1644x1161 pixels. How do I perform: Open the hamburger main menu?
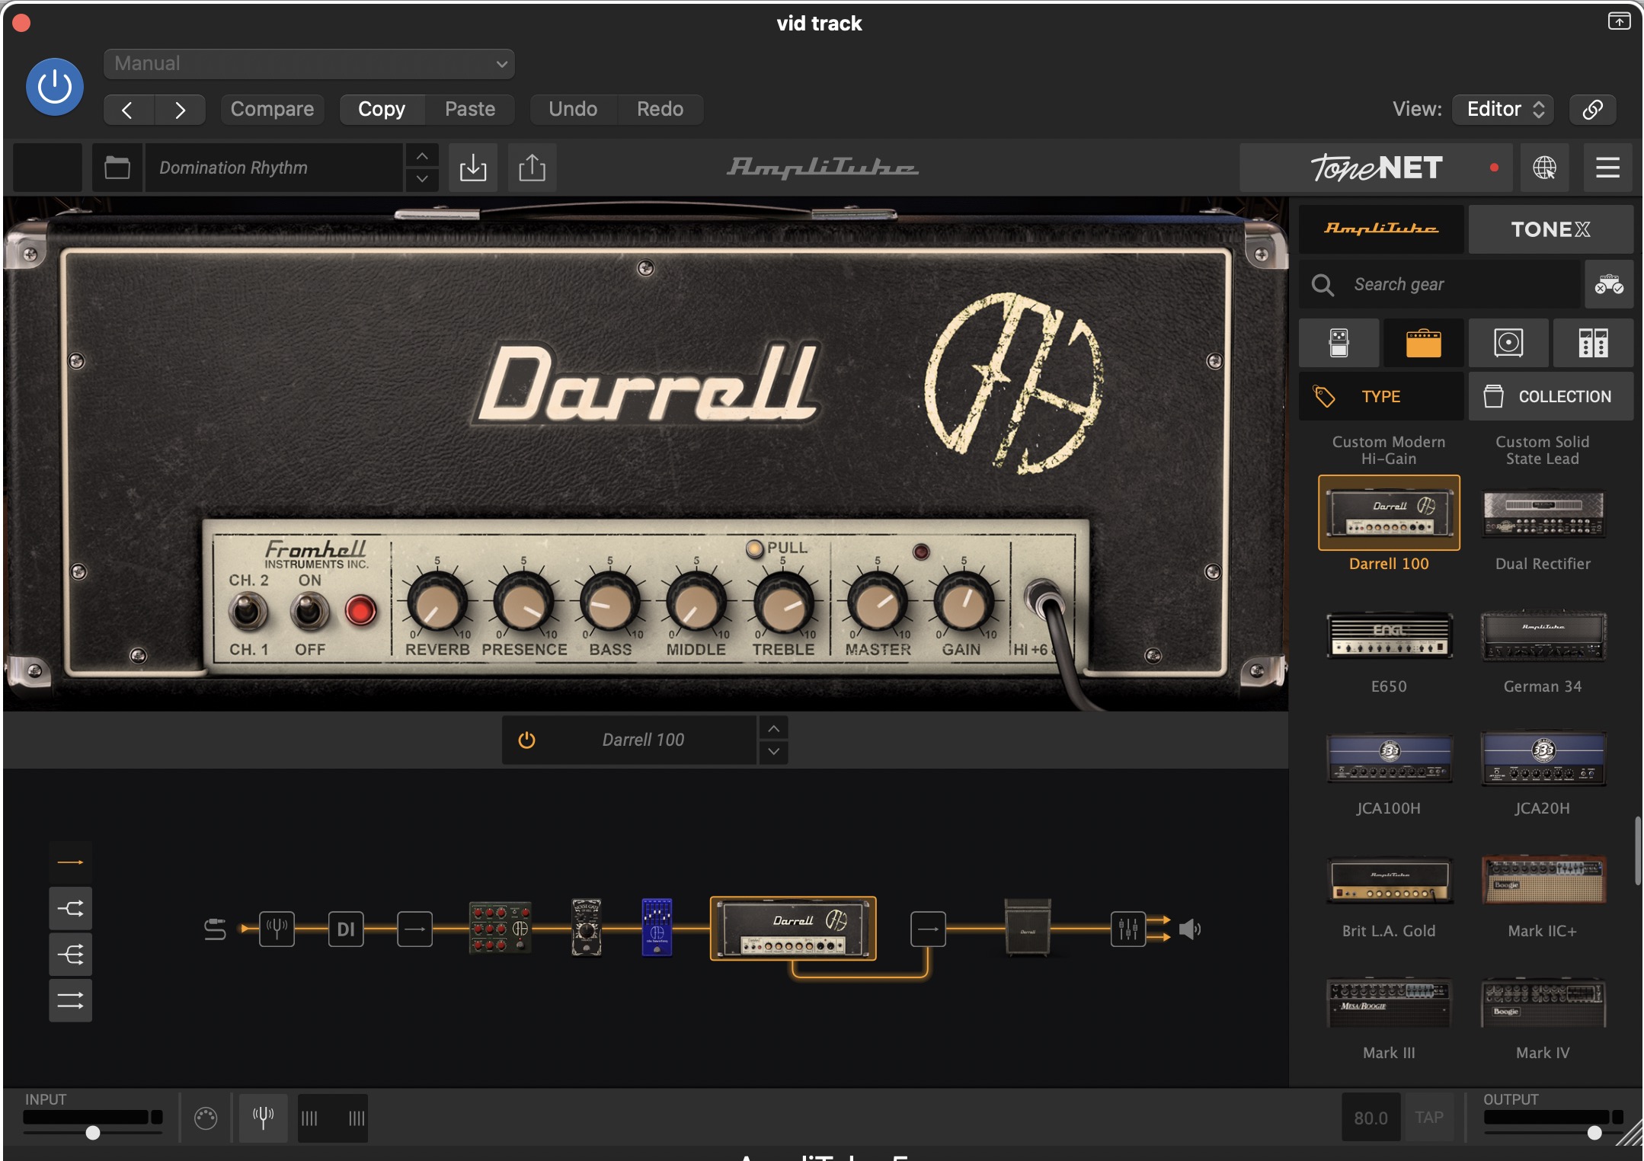tap(1607, 168)
